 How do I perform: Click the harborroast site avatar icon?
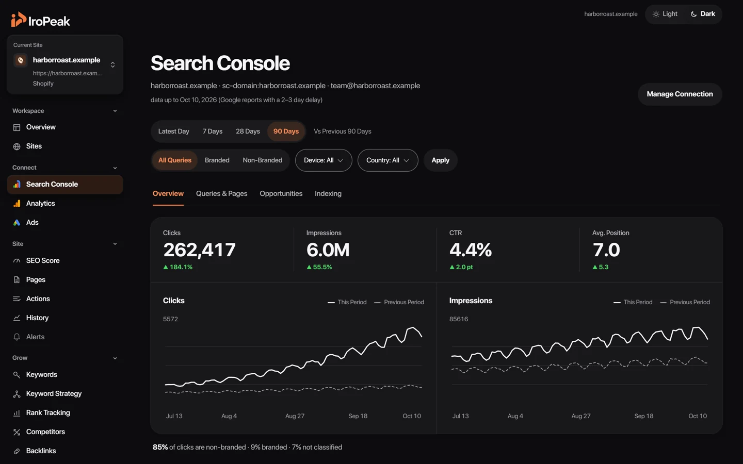21,60
